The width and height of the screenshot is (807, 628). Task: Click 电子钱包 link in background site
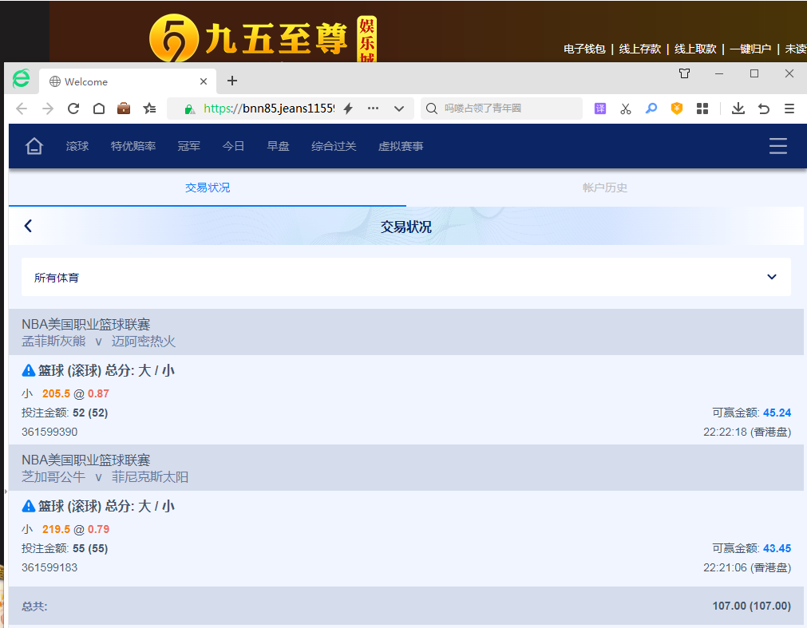pyautogui.click(x=584, y=49)
